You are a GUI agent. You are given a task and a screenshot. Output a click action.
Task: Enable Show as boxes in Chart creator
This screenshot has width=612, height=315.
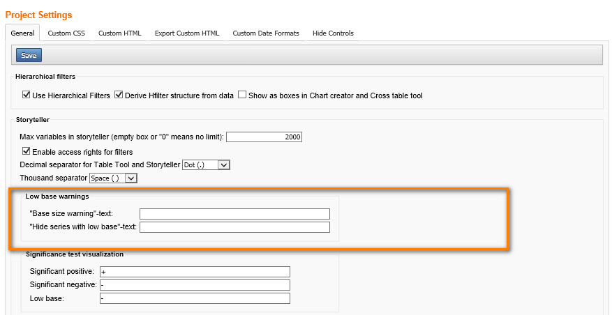242,95
